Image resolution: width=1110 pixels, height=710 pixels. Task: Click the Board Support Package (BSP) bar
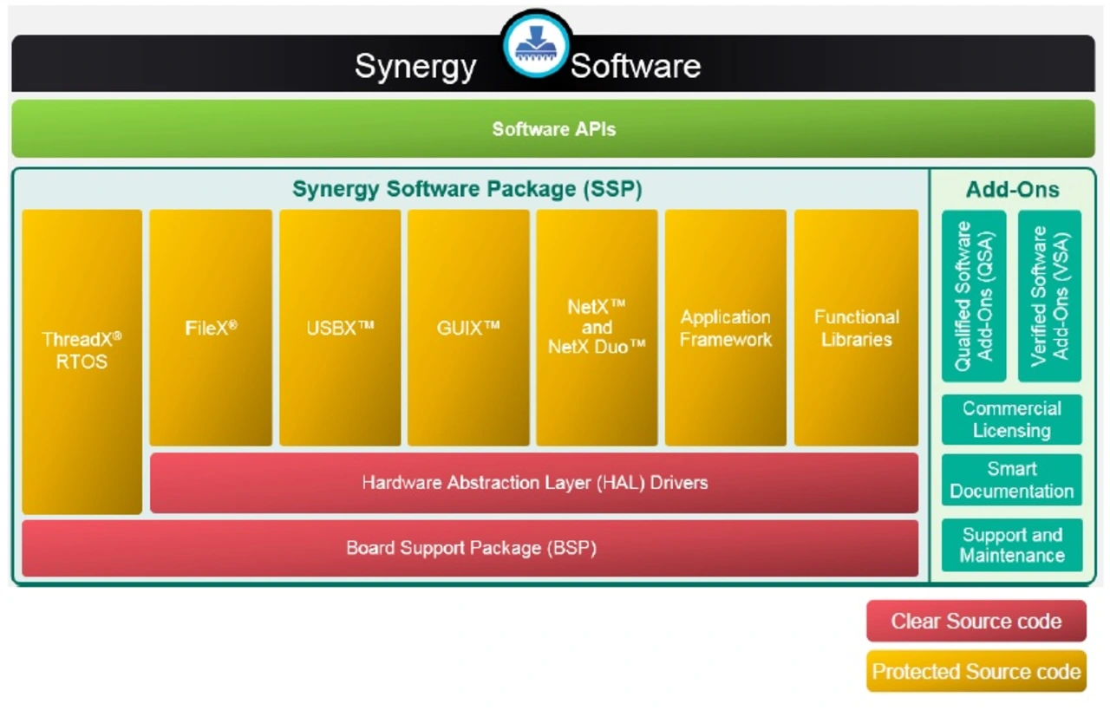coord(470,548)
